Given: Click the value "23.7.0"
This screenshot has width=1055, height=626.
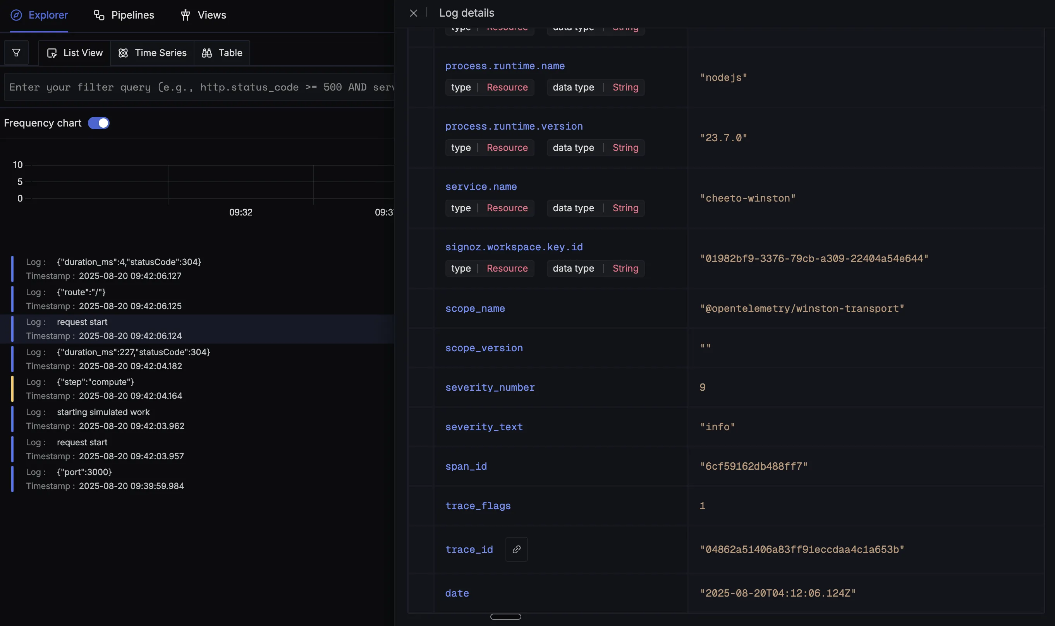Looking at the screenshot, I should pos(723,138).
